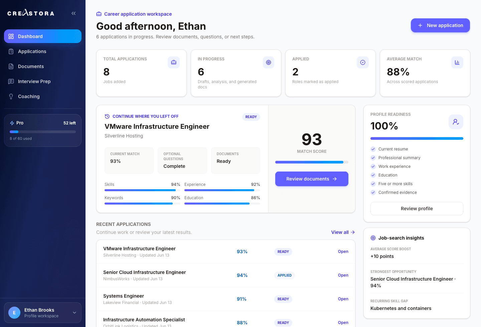Click the Education check mark in profile readiness

pos(373,175)
